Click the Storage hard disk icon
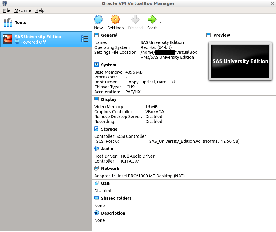This screenshot has width=276, height=232. (x=97, y=129)
